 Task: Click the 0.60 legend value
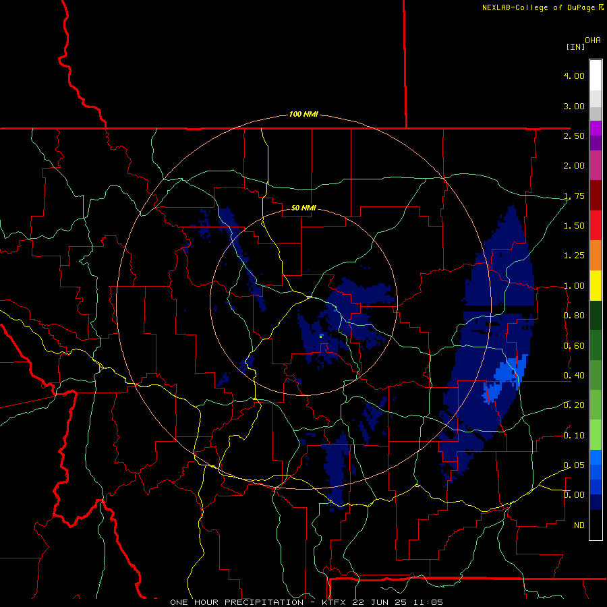(574, 346)
